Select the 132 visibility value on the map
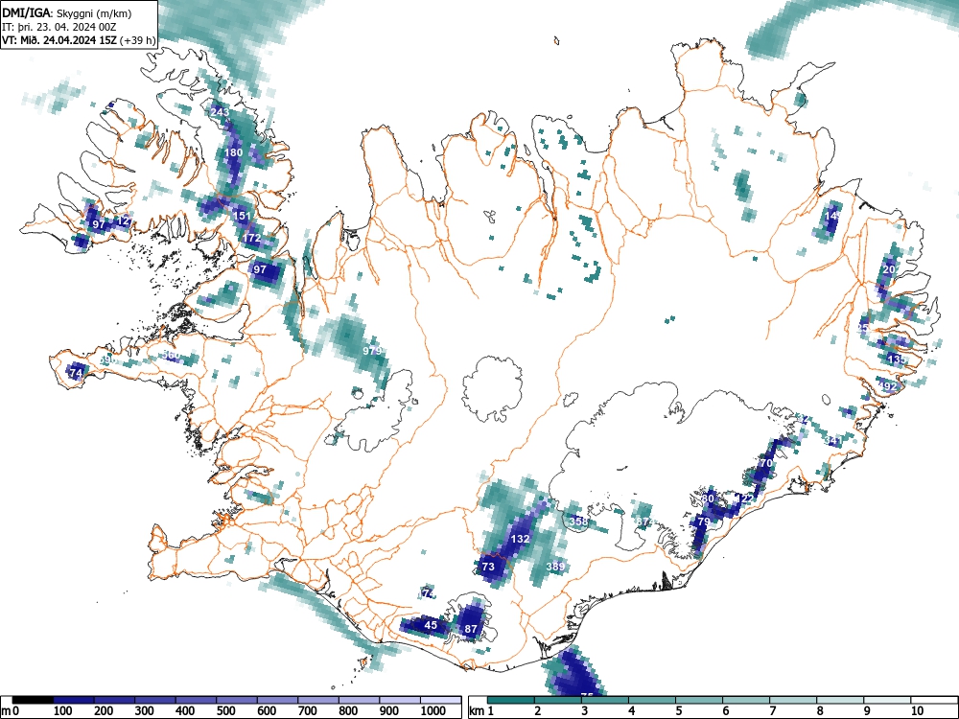Screen dimensions: 959x719 (x=520, y=539)
